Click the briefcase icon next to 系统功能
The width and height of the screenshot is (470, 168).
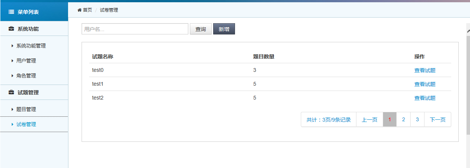11,29
